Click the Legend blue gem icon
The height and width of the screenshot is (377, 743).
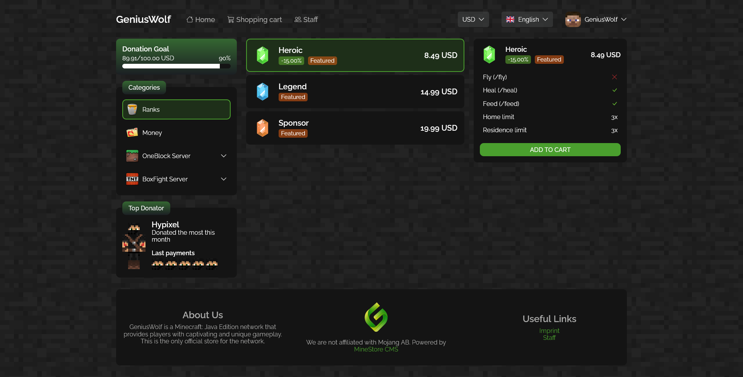coord(263,91)
